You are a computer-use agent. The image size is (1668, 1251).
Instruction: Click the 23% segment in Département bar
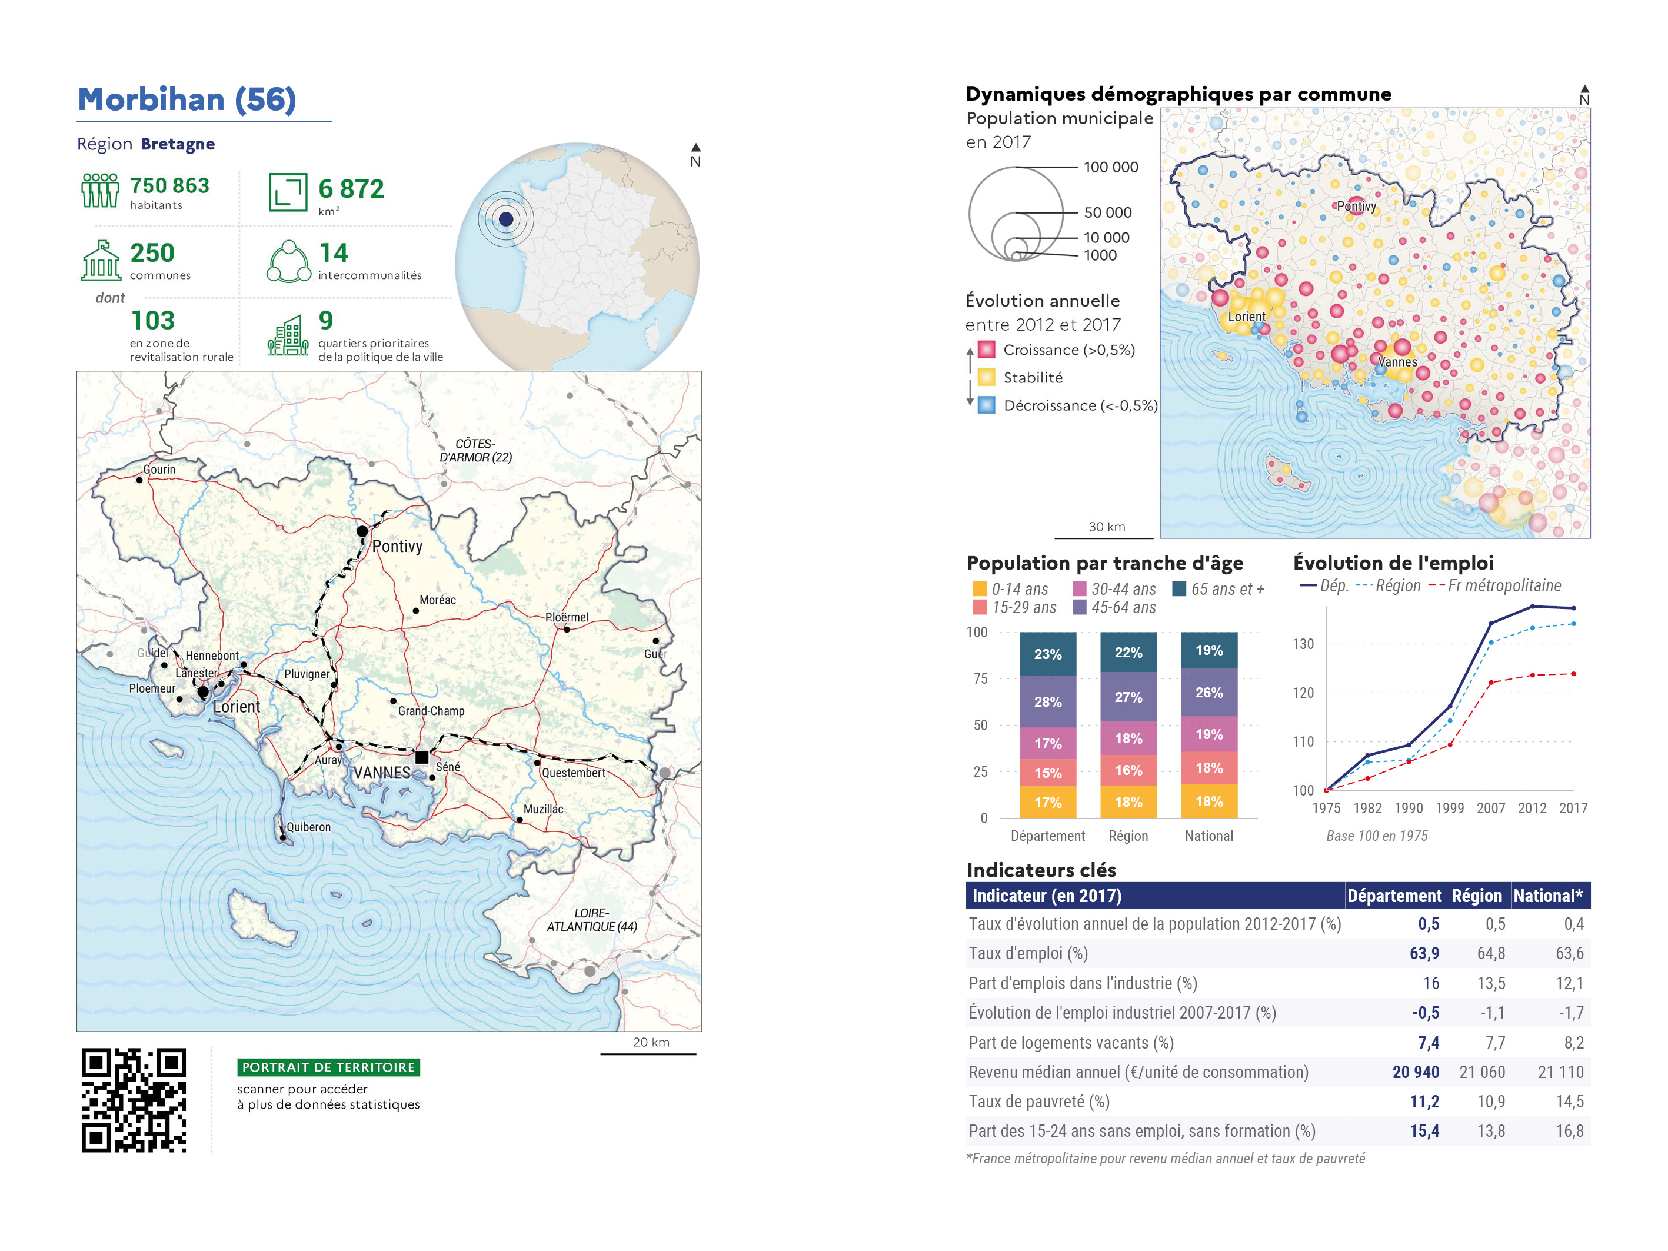[x=1047, y=654]
